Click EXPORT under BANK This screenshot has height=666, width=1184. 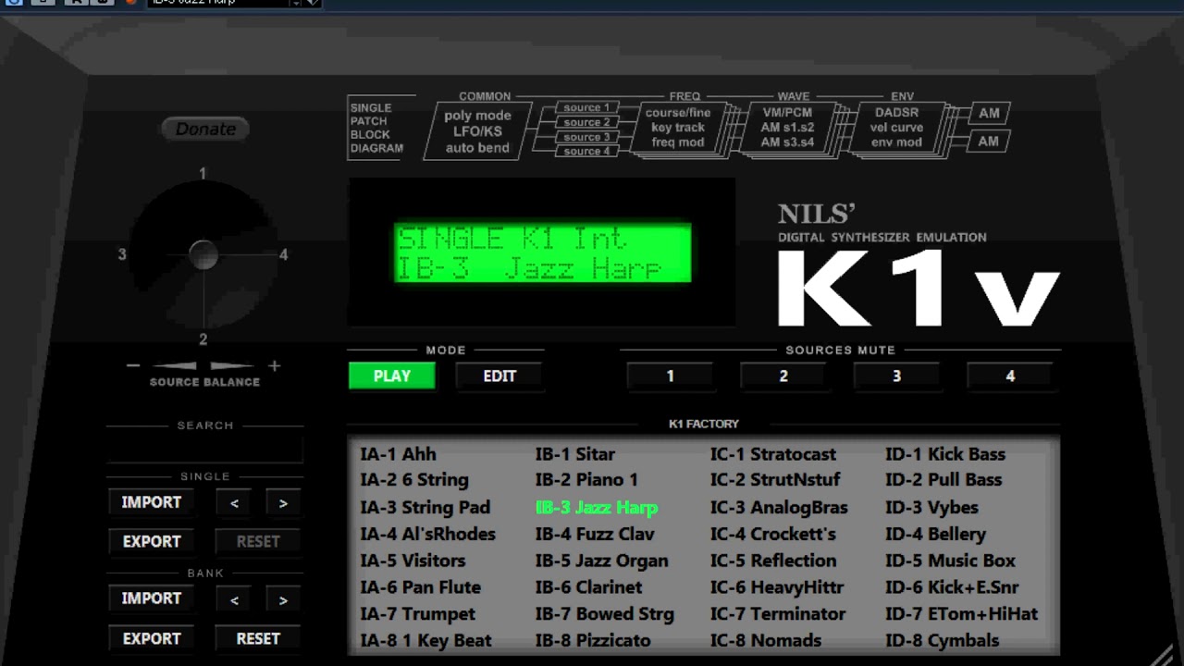(152, 638)
